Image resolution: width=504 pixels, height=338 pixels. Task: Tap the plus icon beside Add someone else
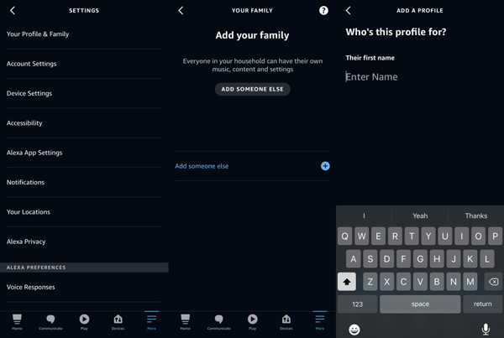click(x=325, y=166)
